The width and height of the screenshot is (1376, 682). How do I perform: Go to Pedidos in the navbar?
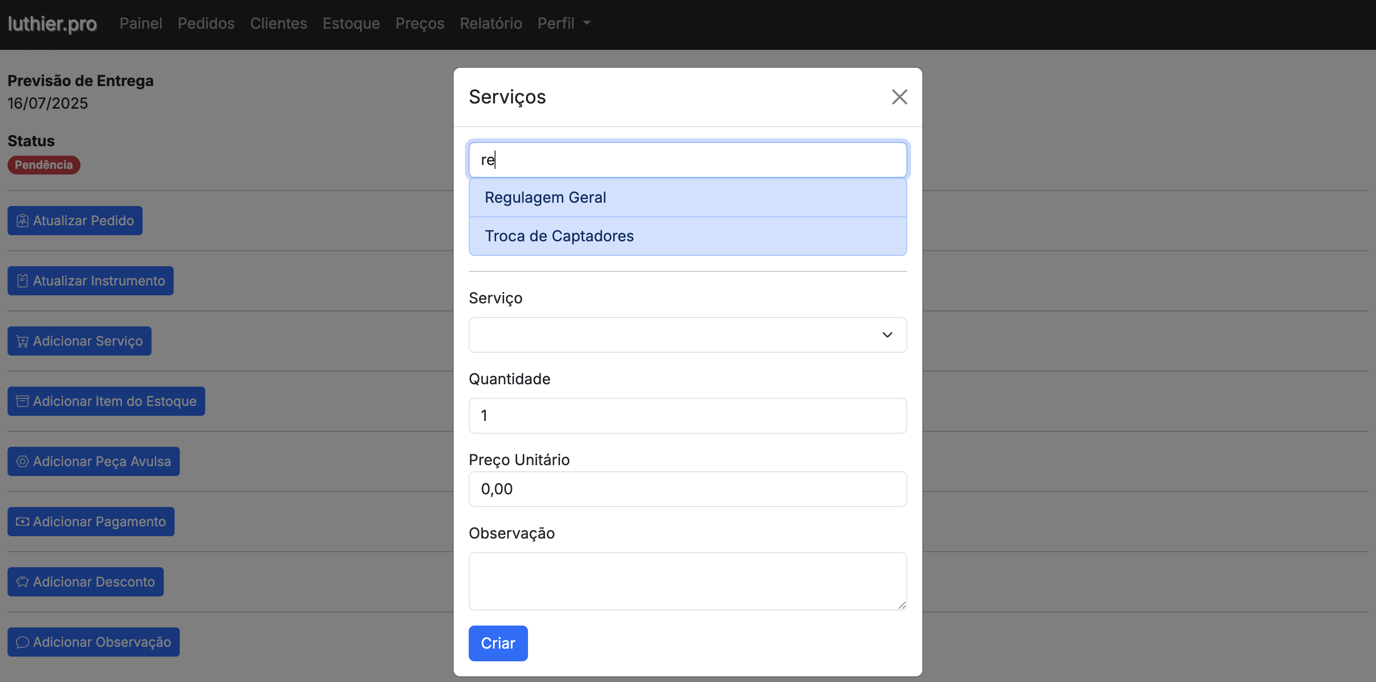206,24
